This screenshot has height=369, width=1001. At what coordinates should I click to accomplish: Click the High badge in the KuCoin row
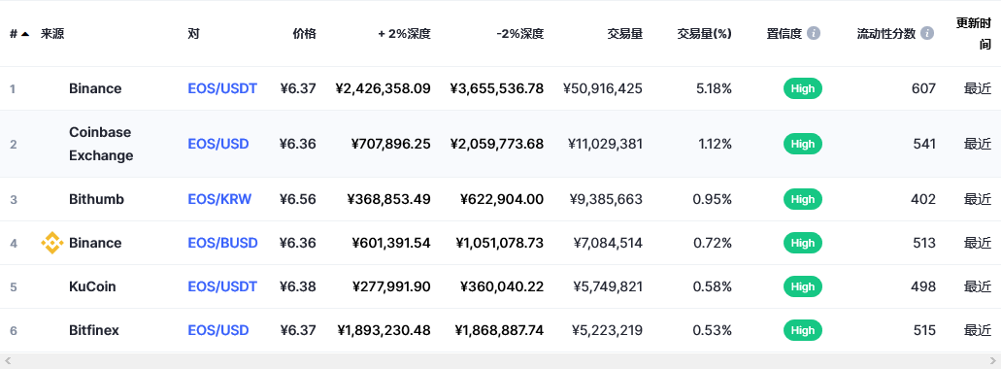[803, 286]
